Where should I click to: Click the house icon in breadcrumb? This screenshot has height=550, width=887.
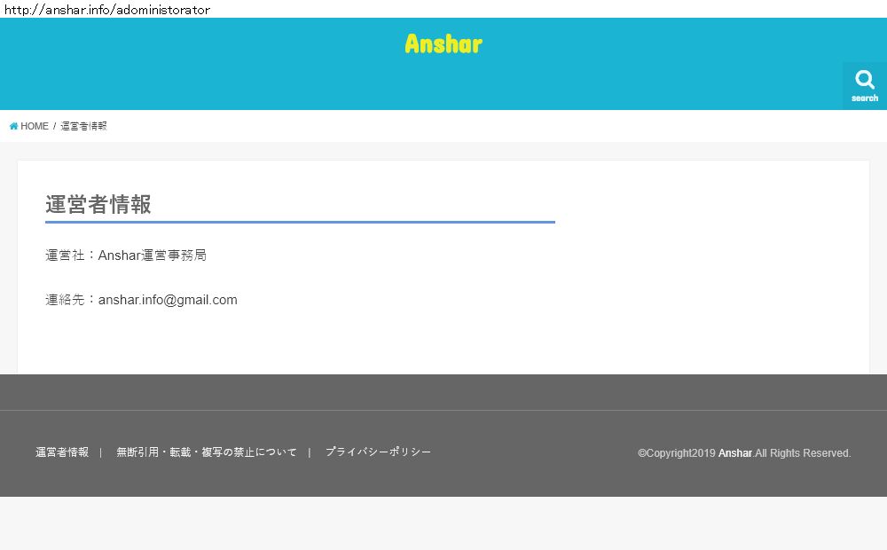click(13, 127)
